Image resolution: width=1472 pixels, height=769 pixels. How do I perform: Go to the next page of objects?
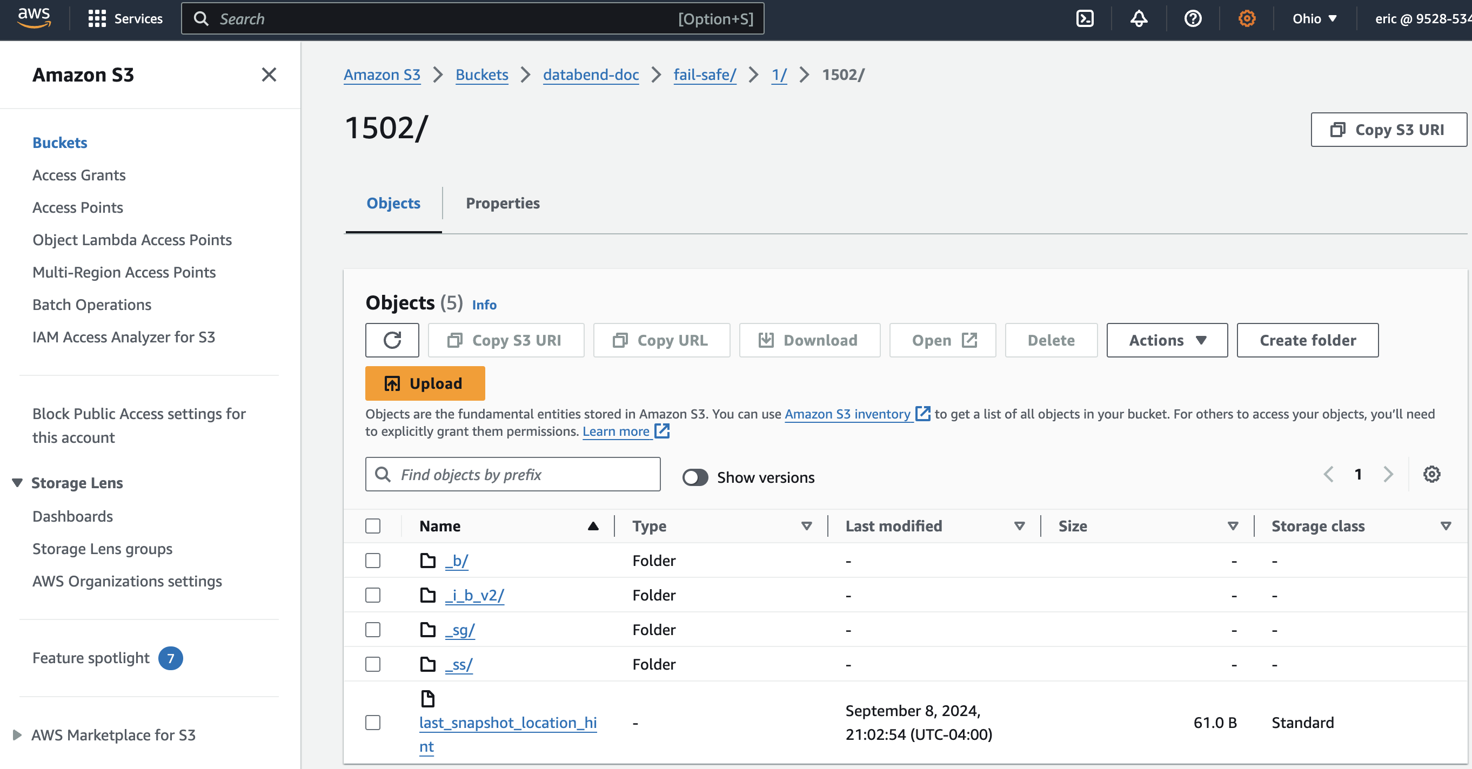tap(1388, 474)
